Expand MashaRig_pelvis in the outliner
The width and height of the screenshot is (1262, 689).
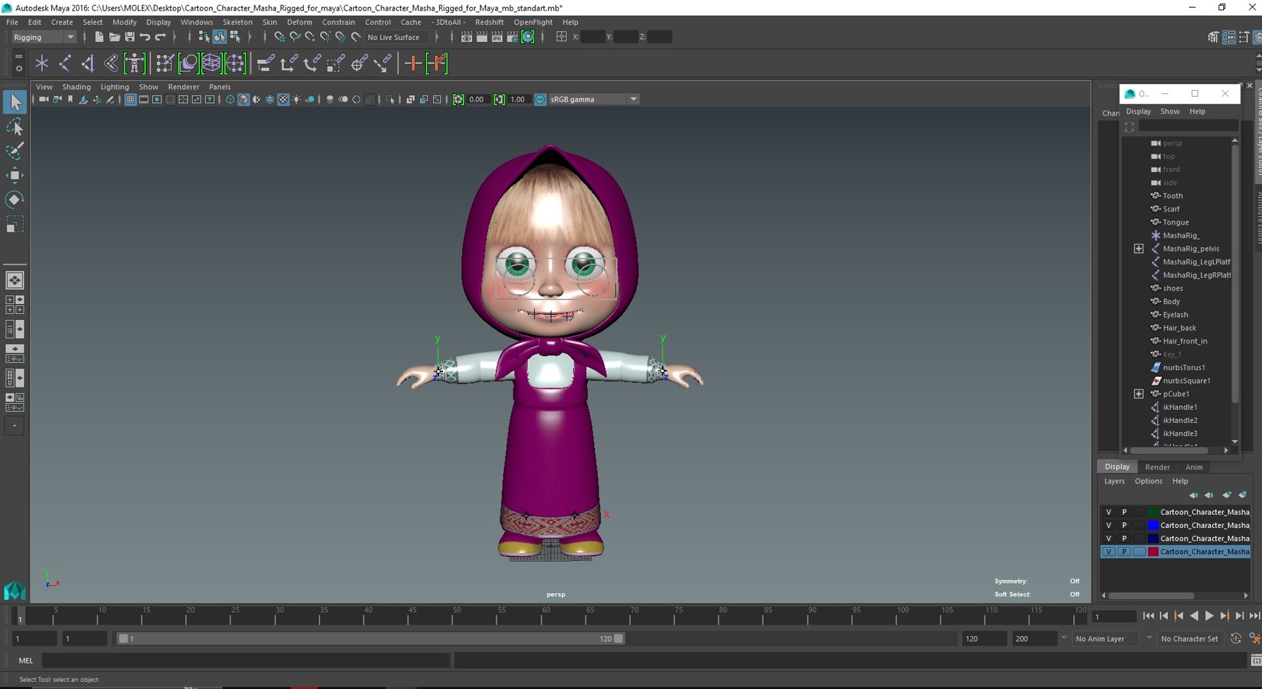(x=1138, y=248)
